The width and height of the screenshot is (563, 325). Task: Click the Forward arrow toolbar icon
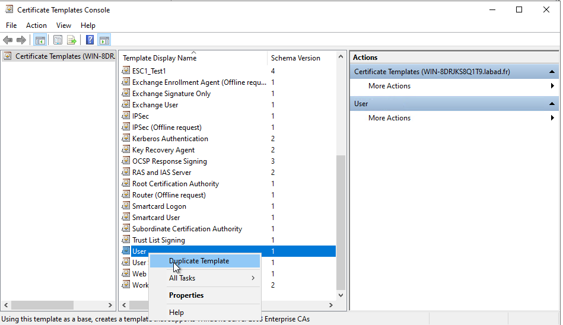tap(21, 40)
